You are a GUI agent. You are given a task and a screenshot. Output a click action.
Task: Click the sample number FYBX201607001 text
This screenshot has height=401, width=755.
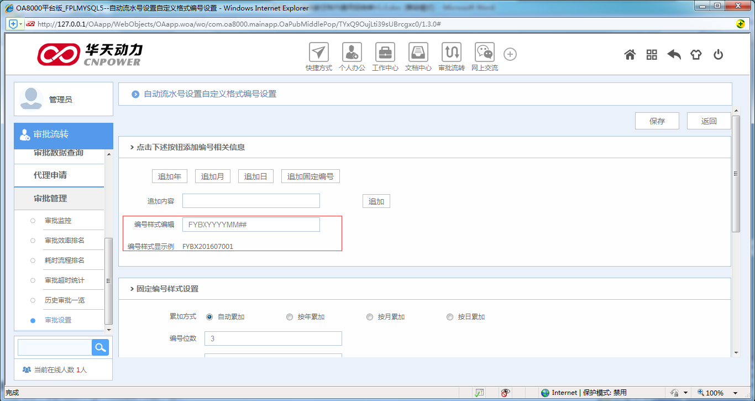pos(208,247)
